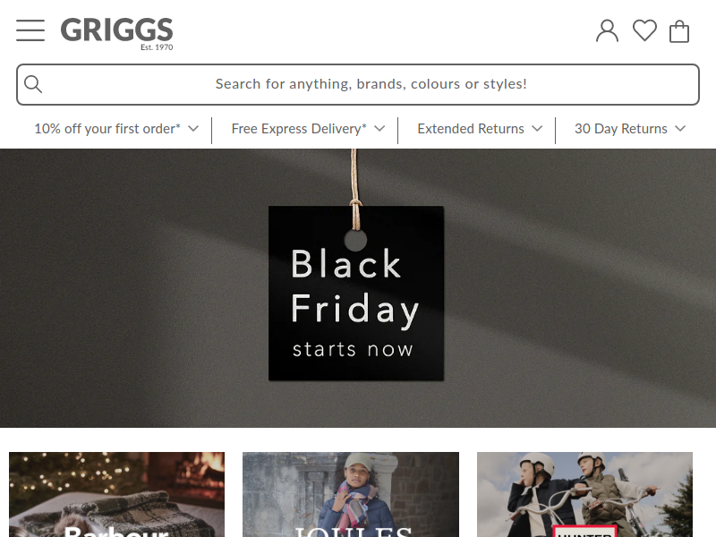Open 10% off your first order info
This screenshot has width=716, height=537.
[x=107, y=129]
